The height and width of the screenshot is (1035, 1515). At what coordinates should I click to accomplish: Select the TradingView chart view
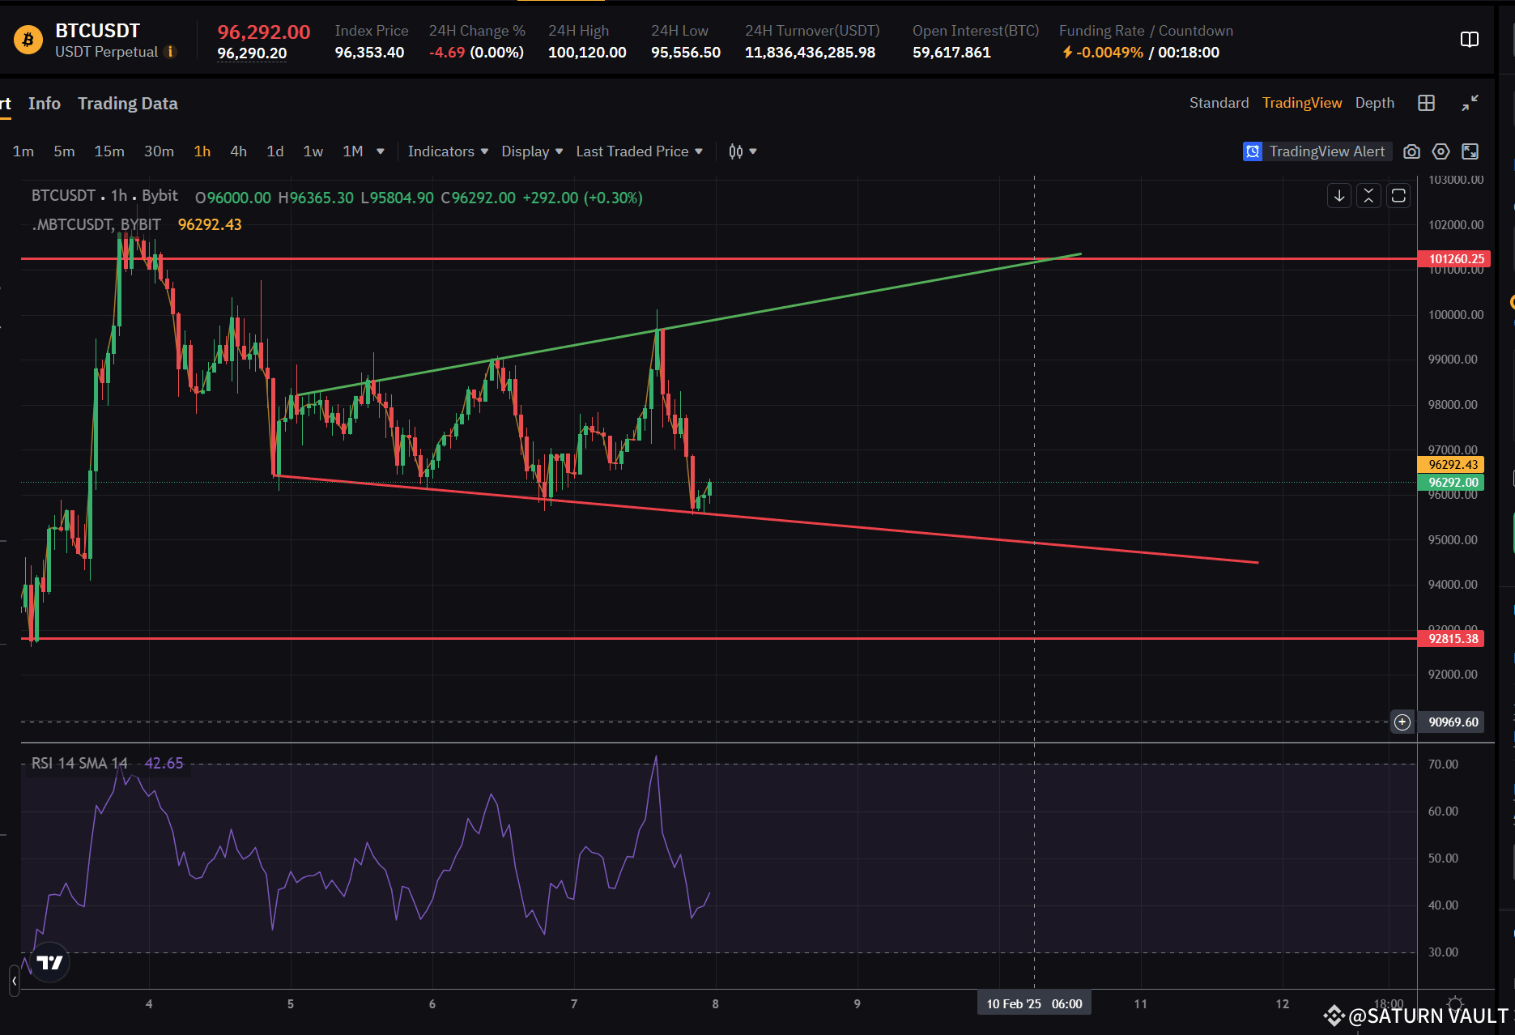pos(1302,103)
